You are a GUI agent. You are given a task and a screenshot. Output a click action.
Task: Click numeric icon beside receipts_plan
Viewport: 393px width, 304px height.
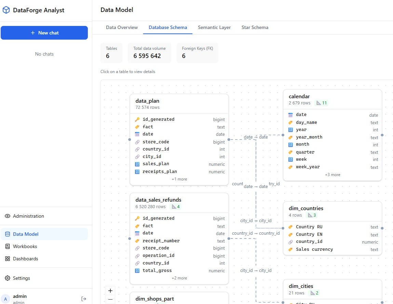pos(137,172)
